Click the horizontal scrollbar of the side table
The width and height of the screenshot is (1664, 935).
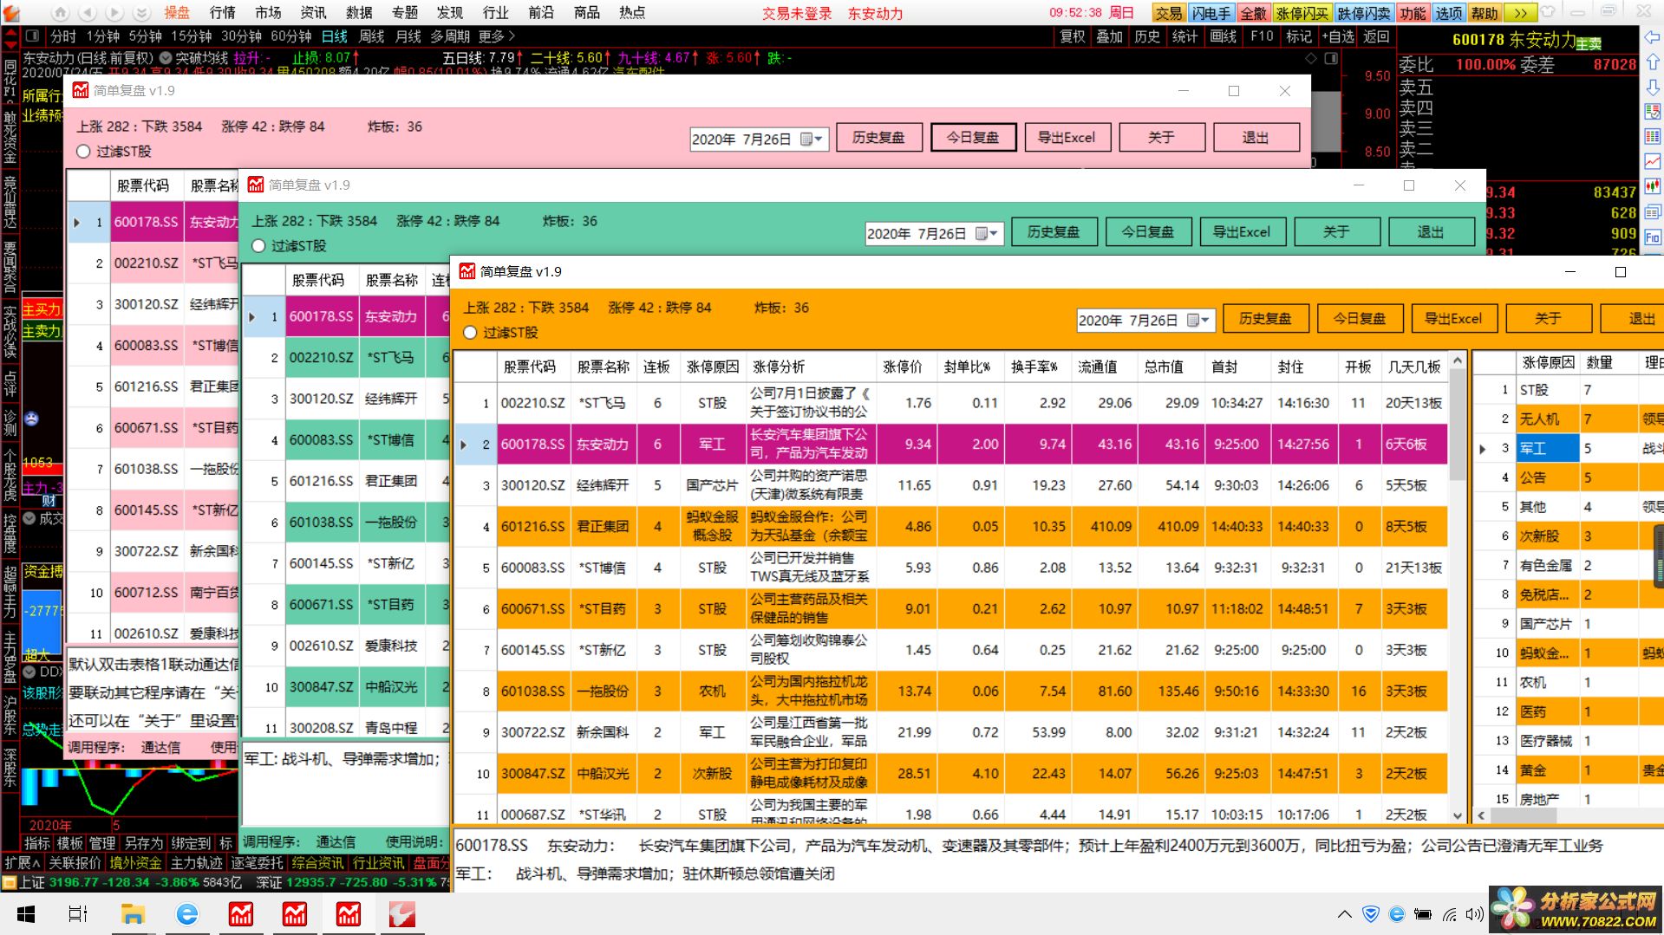click(1524, 815)
